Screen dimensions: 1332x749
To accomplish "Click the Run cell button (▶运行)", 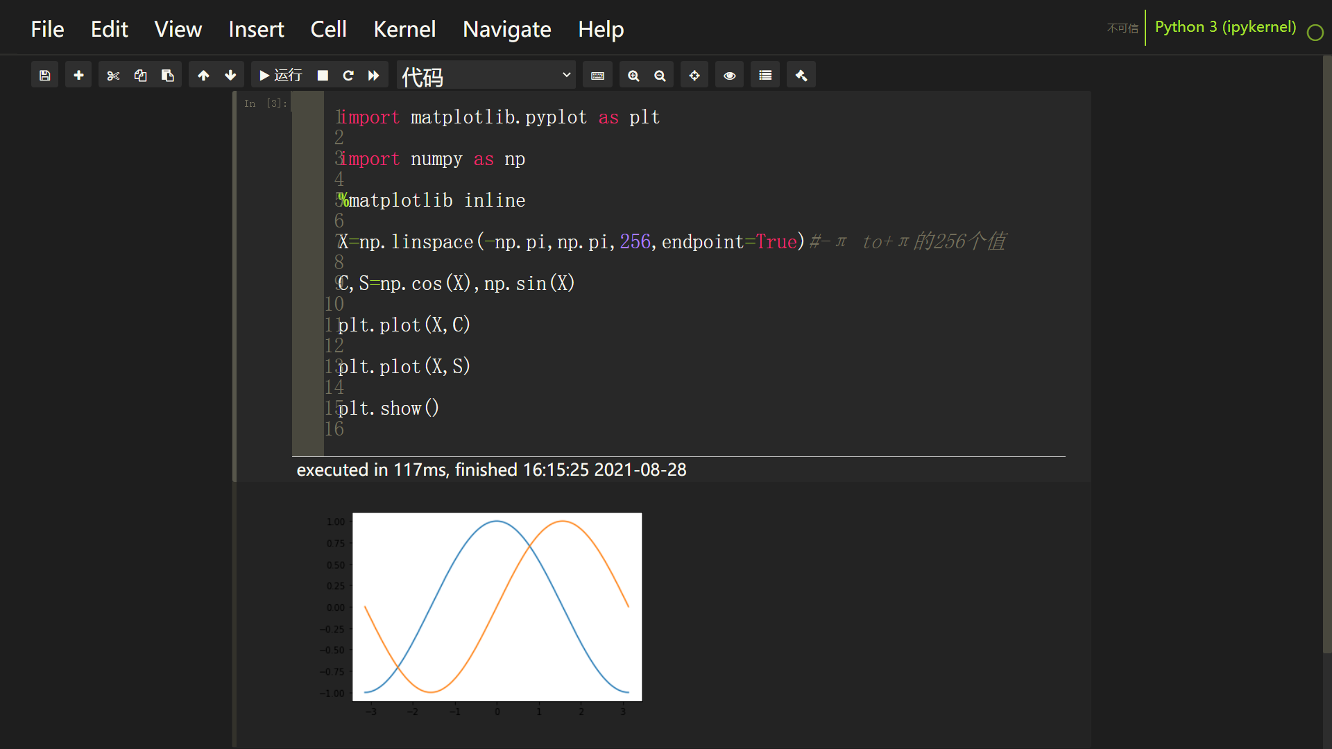I will click(279, 75).
